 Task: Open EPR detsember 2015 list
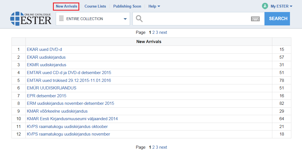click(47, 96)
